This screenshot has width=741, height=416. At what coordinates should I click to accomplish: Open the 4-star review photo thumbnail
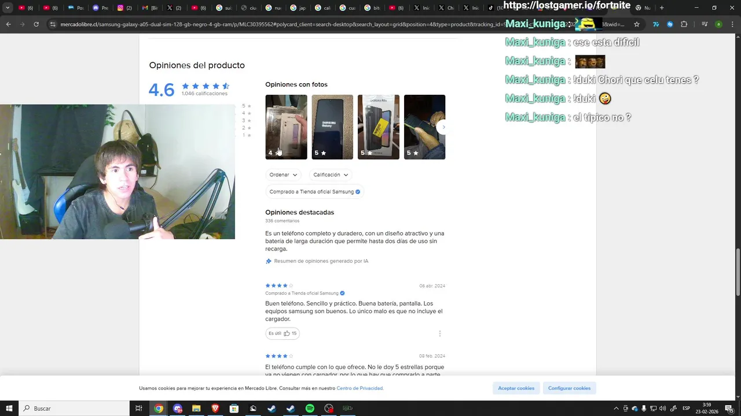(x=286, y=127)
